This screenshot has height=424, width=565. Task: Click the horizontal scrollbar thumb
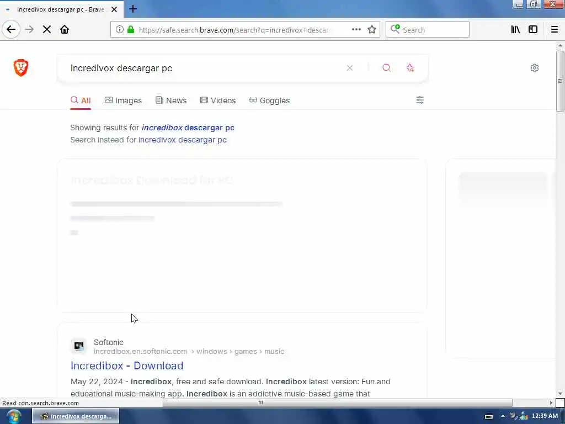[337, 402]
